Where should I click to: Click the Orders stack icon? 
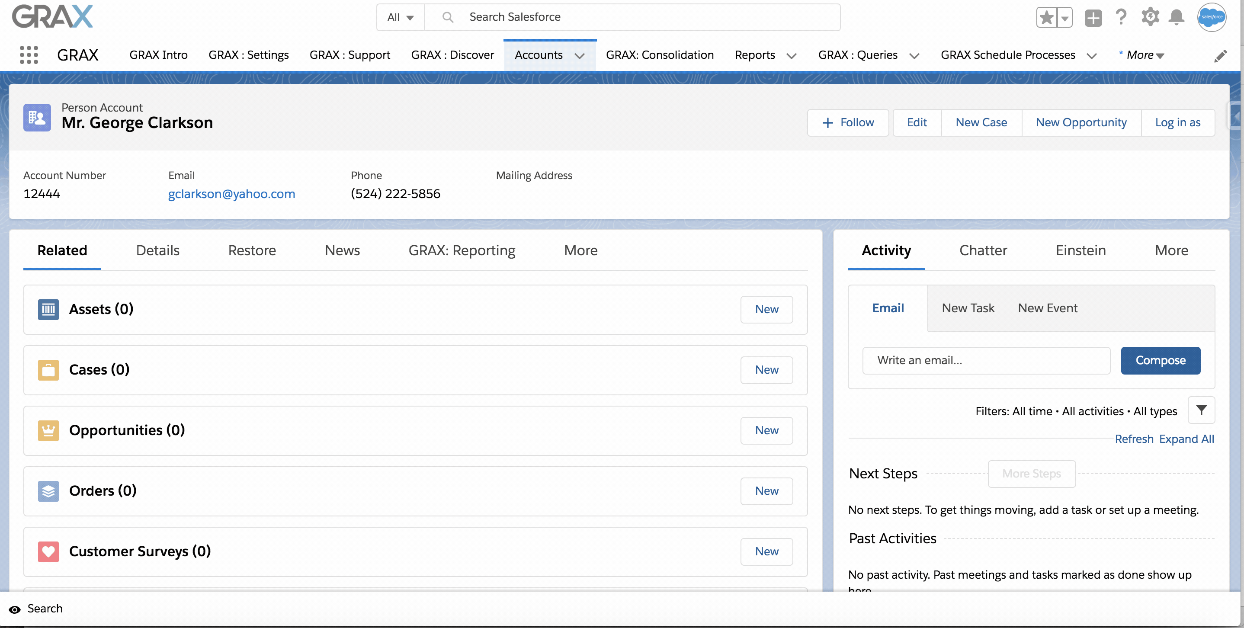click(x=48, y=491)
